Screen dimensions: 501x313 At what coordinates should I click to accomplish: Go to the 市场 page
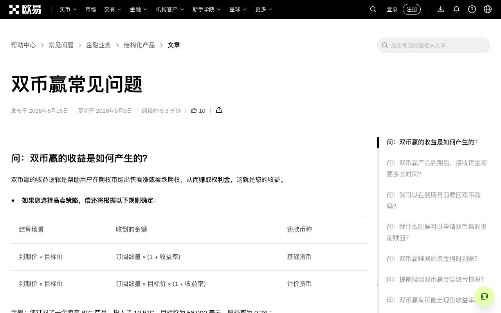tap(91, 9)
